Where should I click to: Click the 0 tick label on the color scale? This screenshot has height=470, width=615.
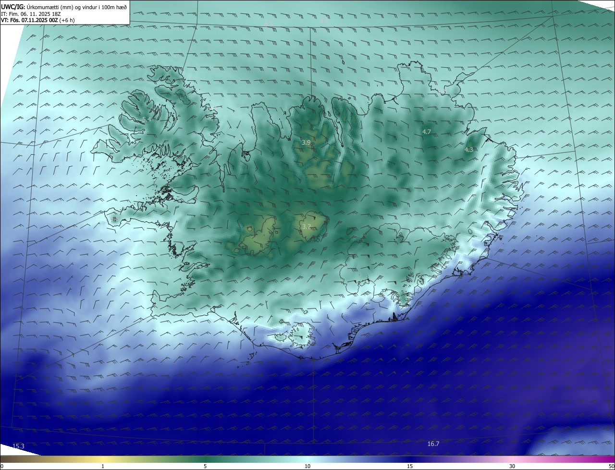pyautogui.click(x=2, y=466)
